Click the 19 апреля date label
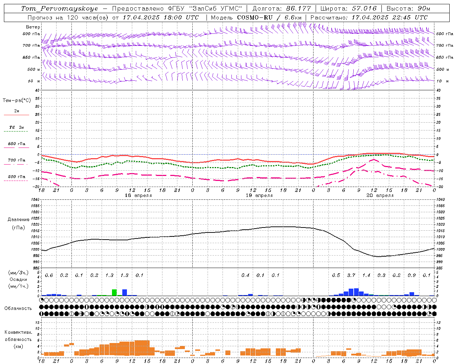 tap(259, 196)
